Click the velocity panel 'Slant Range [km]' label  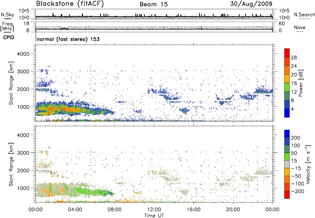coord(11,164)
